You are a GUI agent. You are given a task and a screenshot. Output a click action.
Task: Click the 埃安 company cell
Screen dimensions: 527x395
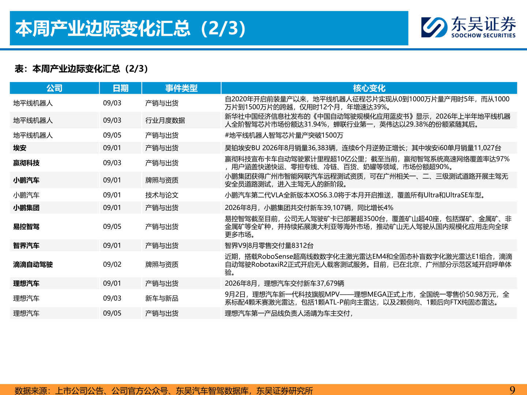tap(20, 148)
